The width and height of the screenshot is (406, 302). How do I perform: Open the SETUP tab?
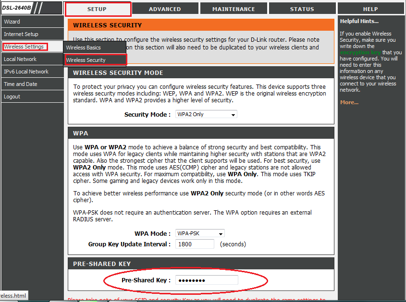[x=98, y=9]
